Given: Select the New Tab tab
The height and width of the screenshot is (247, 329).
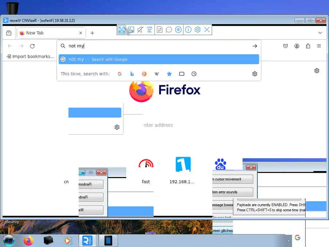Looking at the screenshot, I should 51,33.
